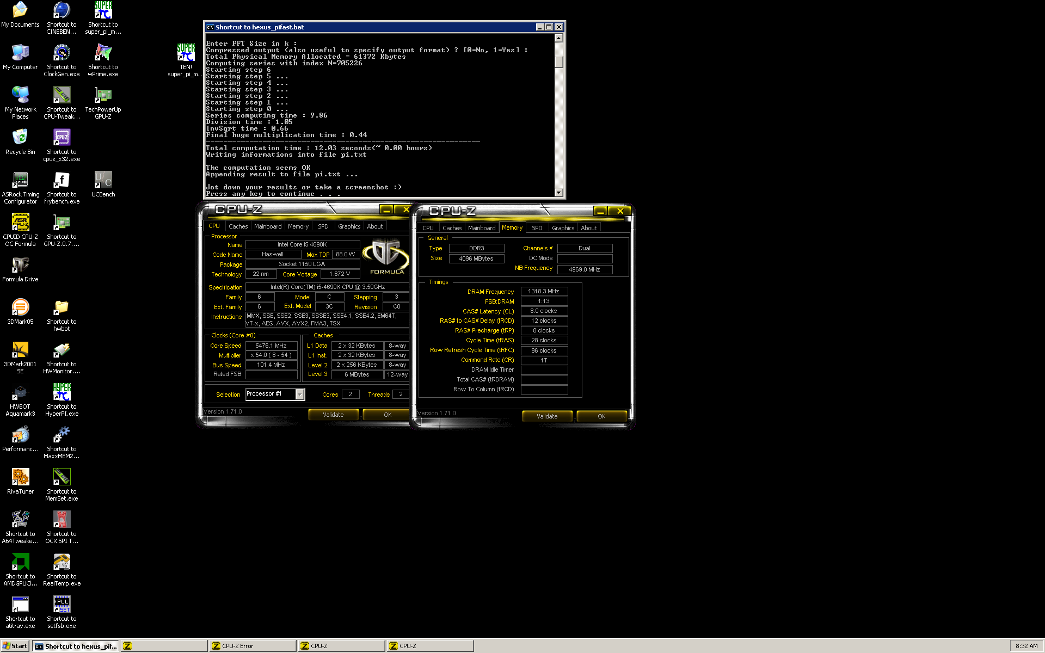Open Graphics tab in left CPU-Z window

(x=349, y=226)
